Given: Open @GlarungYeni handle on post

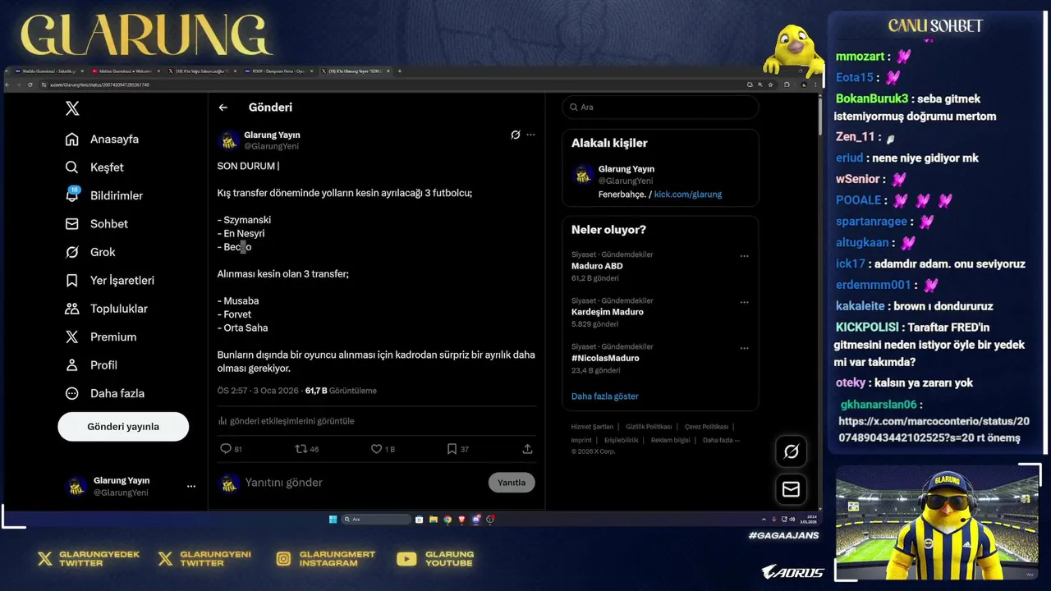Looking at the screenshot, I should tap(271, 146).
